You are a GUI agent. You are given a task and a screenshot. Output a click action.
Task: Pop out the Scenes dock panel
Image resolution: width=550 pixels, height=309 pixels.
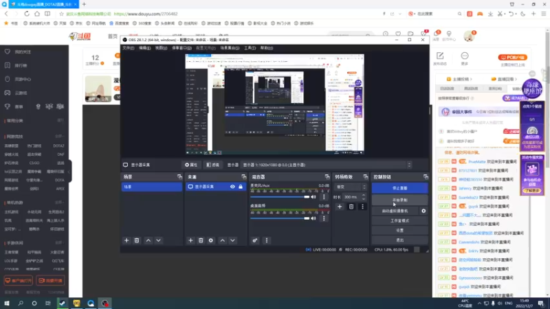coord(179,177)
